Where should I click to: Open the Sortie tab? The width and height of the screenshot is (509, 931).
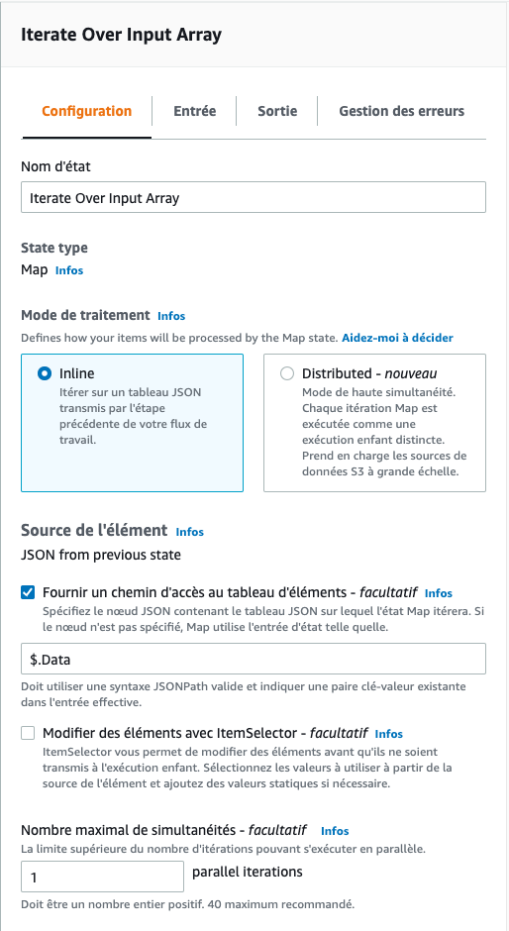pyautogui.click(x=277, y=111)
